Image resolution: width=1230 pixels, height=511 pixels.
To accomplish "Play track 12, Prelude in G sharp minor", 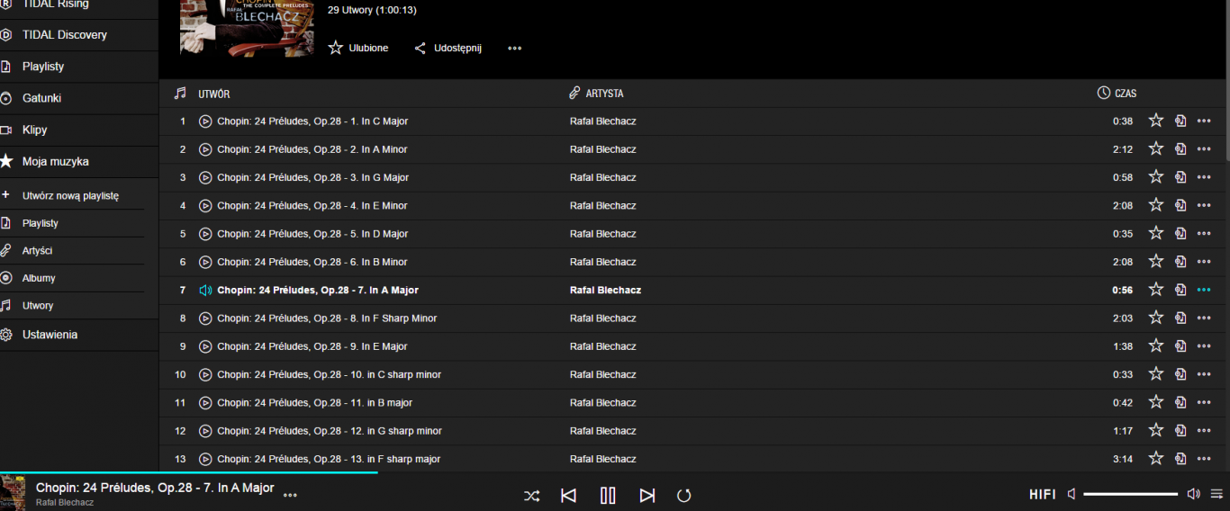I will click(x=205, y=431).
